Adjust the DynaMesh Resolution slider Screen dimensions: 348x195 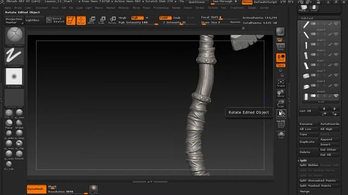pos(67,192)
